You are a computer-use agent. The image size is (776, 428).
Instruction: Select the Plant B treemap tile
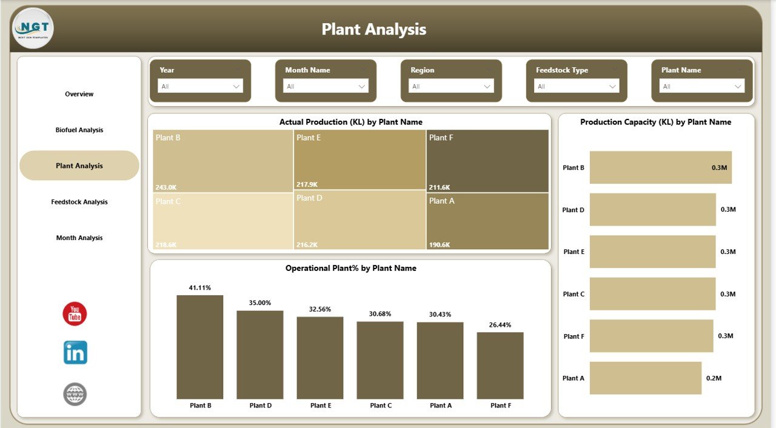pyautogui.click(x=222, y=161)
